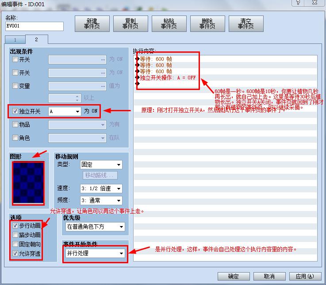Enable the first 开关 condition checkbox

click(x=15, y=59)
